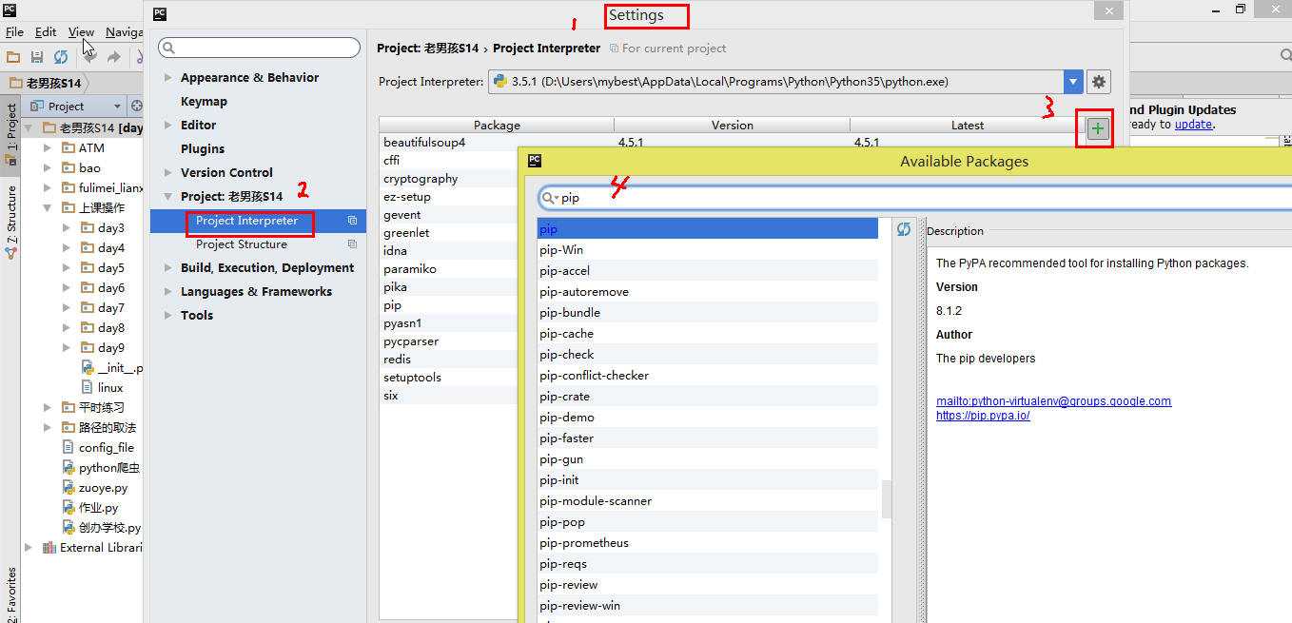Click the available packages list scrollbar thumb
Viewport: 1292px width, 623px height.
(887, 499)
